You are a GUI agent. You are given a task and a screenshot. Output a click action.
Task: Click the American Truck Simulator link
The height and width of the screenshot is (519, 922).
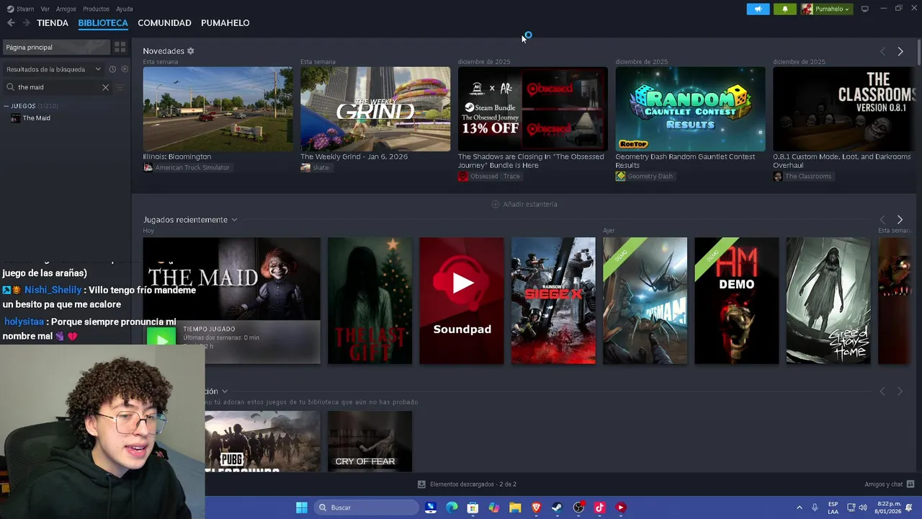coord(192,167)
